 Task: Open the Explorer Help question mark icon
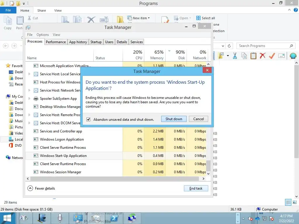tap(295, 10)
